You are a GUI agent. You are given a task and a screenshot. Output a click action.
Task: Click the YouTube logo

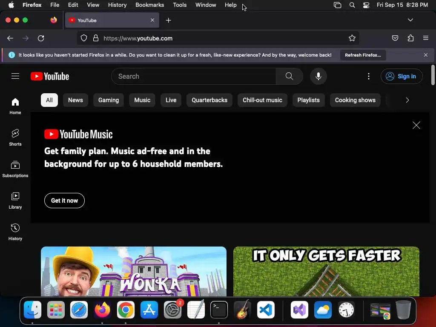pyautogui.click(x=50, y=76)
